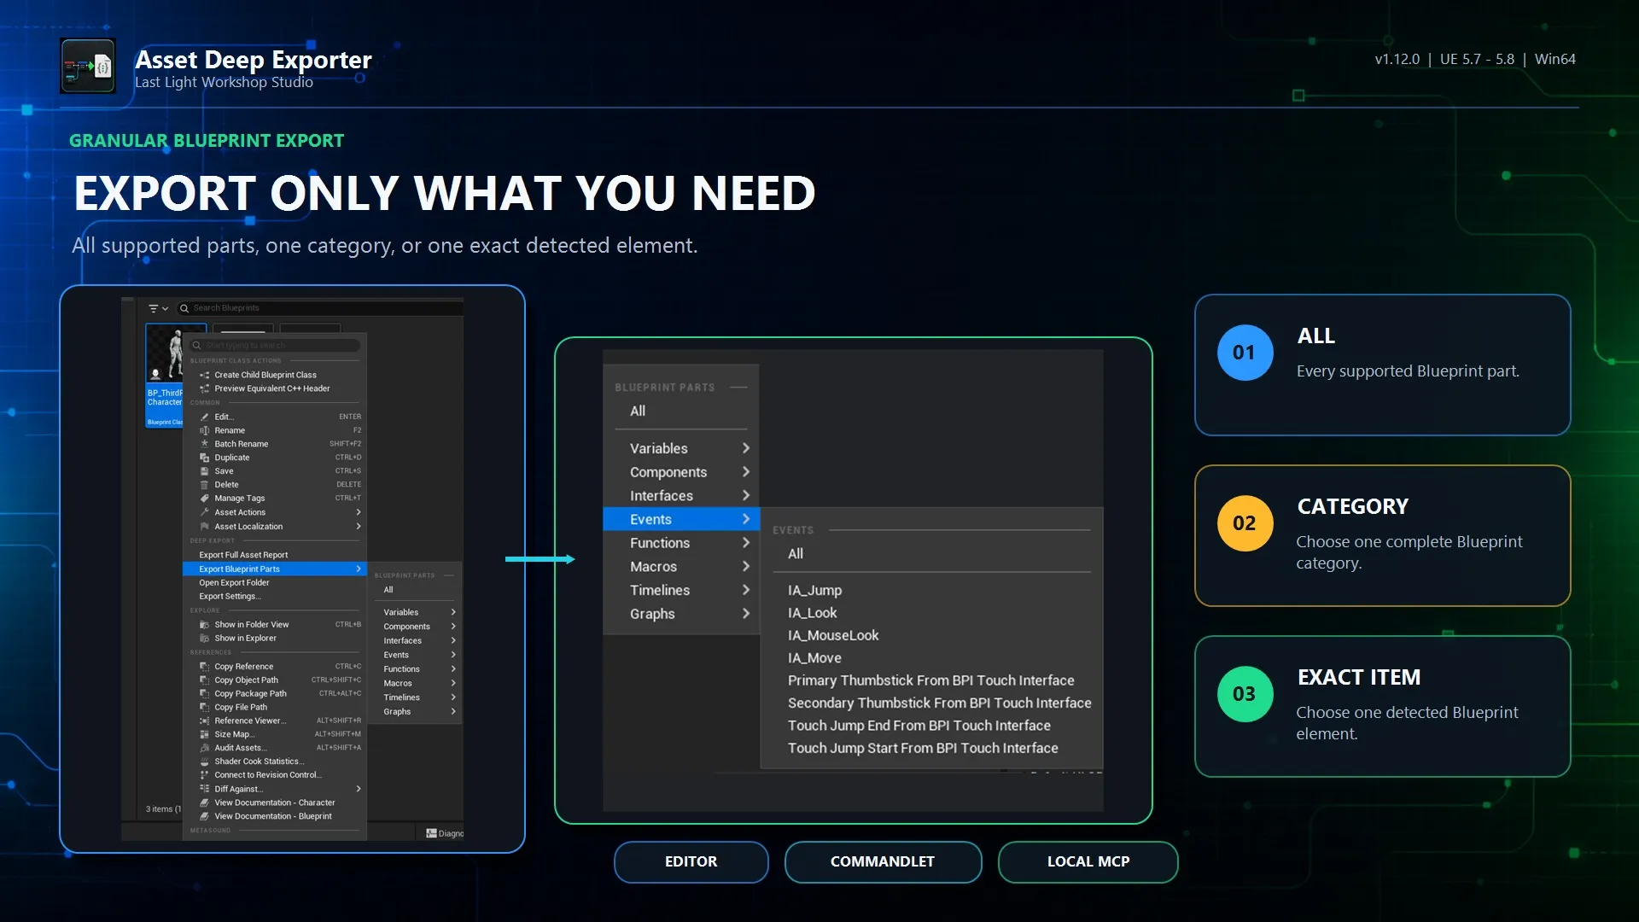The height and width of the screenshot is (922, 1639).
Task: Click the icon beside Show in Explorer
Action: [x=204, y=639]
